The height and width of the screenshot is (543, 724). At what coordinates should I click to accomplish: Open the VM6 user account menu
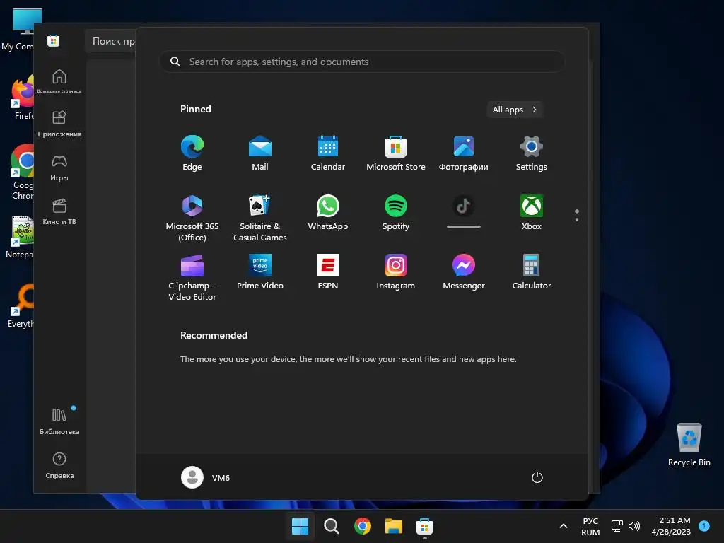pos(206,477)
